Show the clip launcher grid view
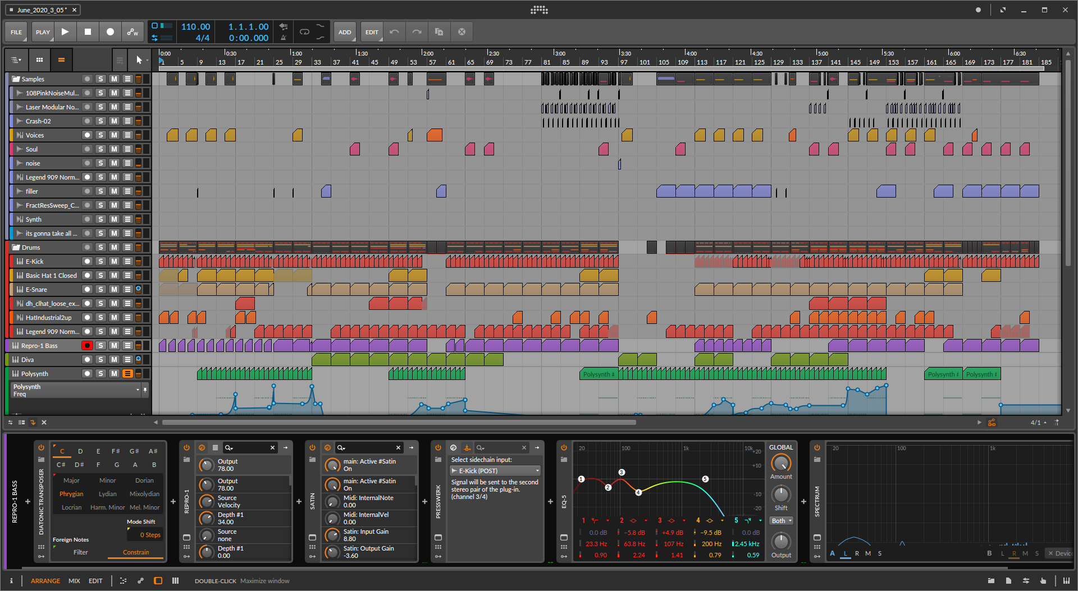This screenshot has height=591, width=1078. point(39,59)
